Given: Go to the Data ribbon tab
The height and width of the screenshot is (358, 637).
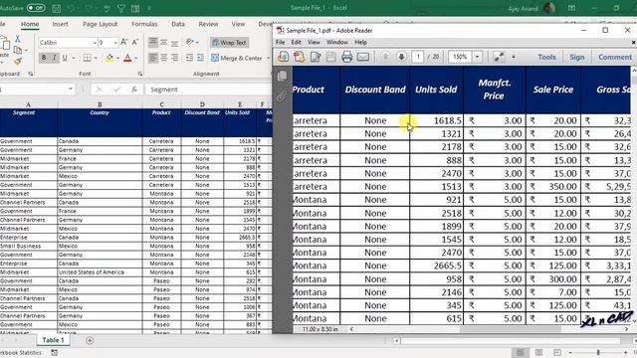Looking at the screenshot, I should point(178,24).
